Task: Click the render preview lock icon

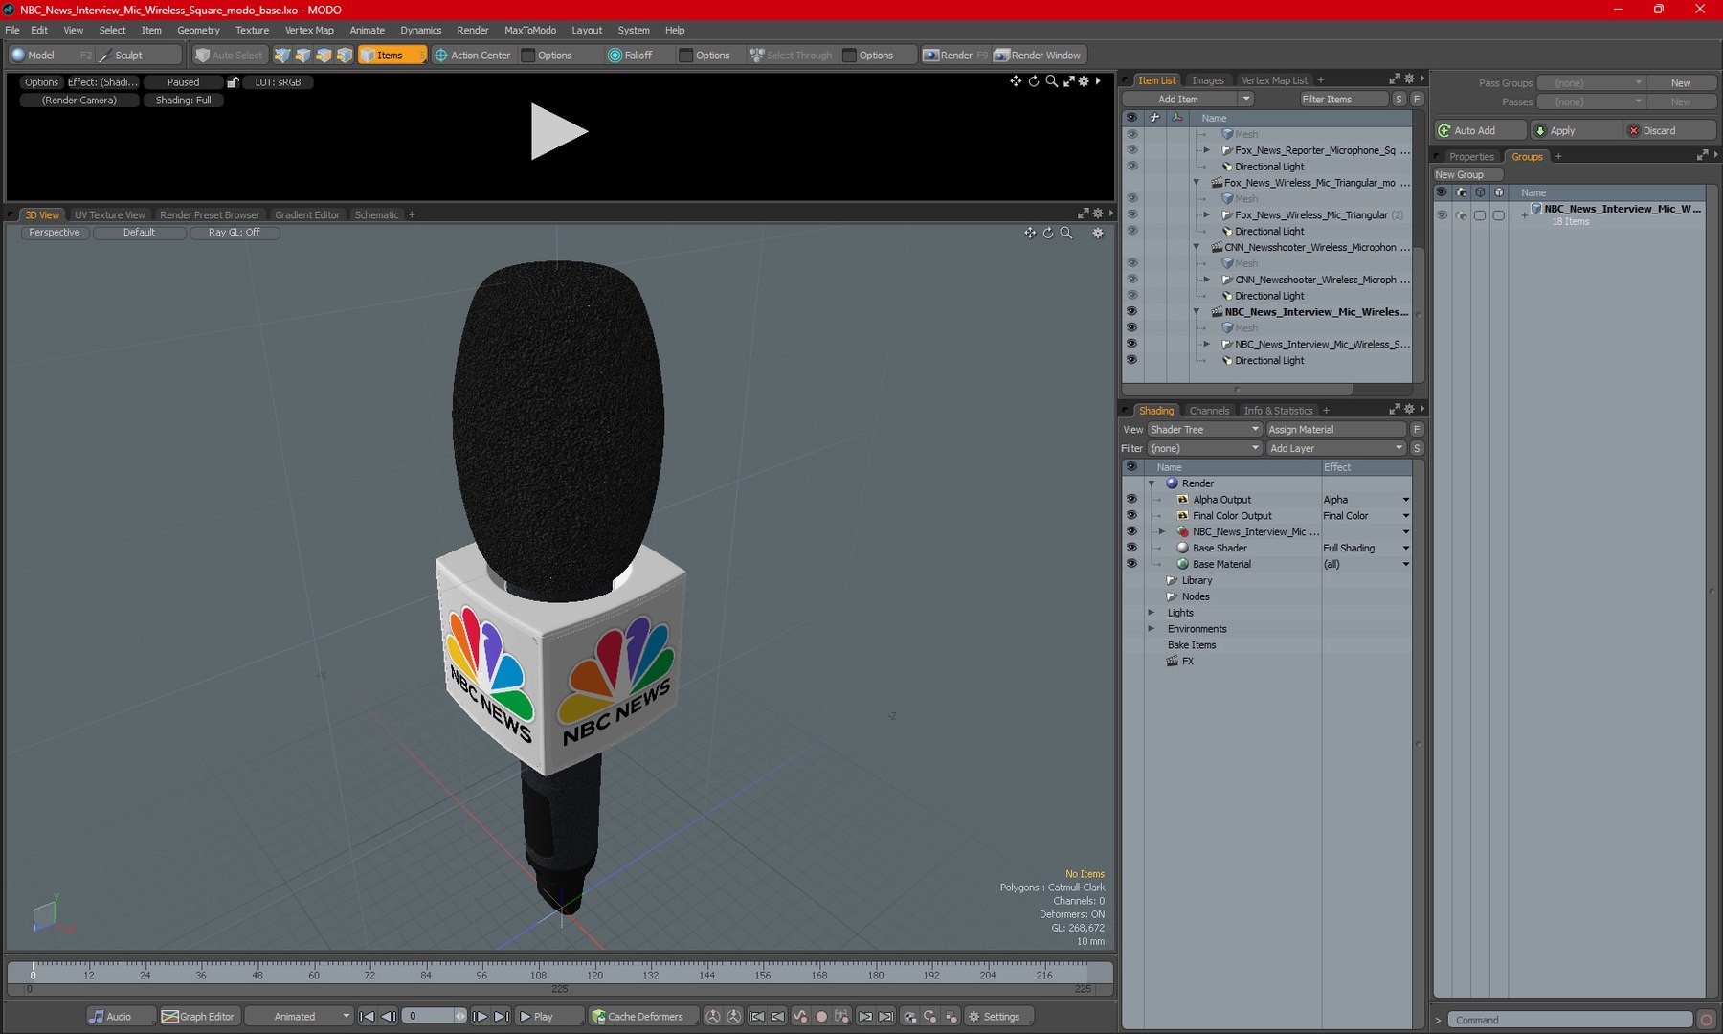Action: point(233,82)
